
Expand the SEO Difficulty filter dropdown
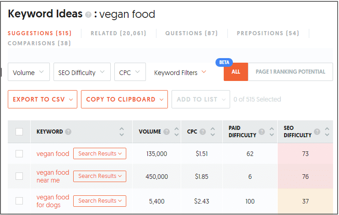point(82,72)
